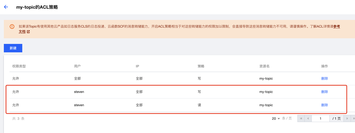Delete steven's read policy row
355x133 pixels.
[325, 105]
